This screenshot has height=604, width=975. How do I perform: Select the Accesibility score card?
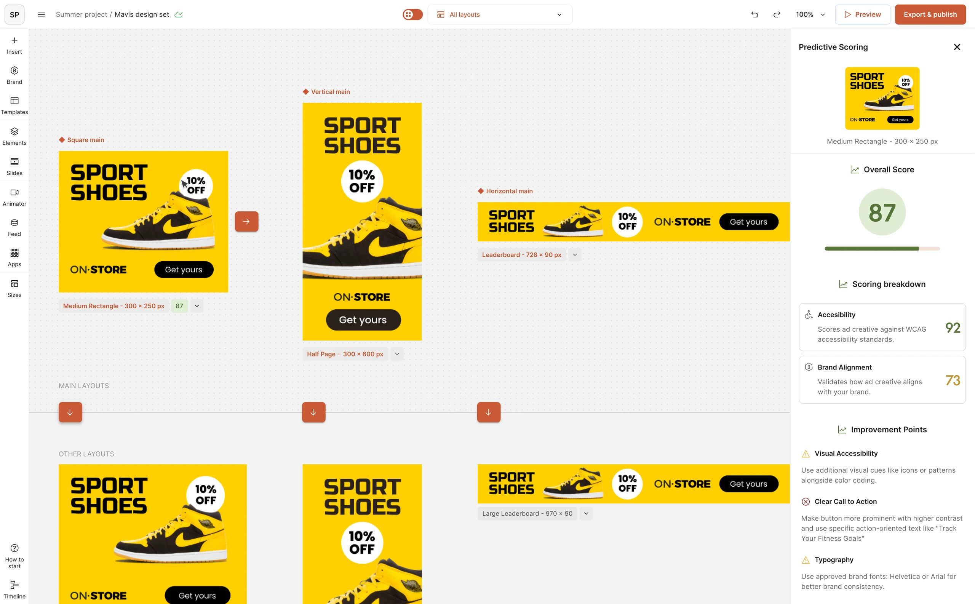(x=882, y=327)
